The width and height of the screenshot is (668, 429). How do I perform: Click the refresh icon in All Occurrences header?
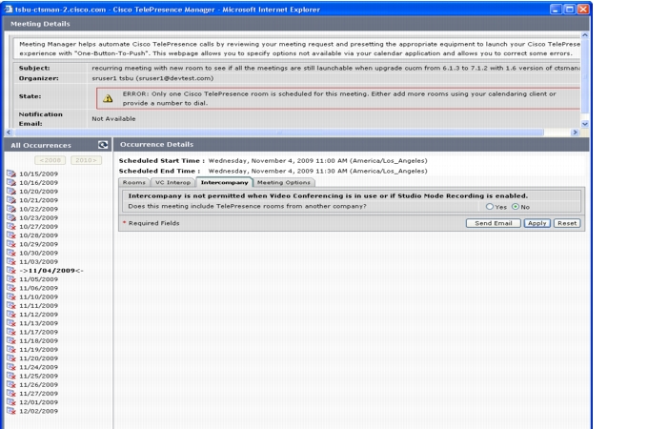[x=103, y=145]
